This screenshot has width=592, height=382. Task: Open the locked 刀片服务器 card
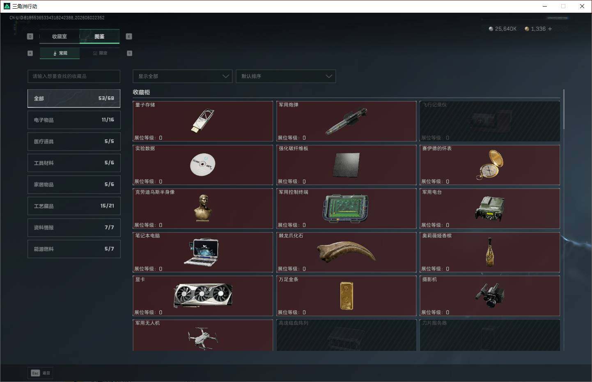click(x=490, y=335)
